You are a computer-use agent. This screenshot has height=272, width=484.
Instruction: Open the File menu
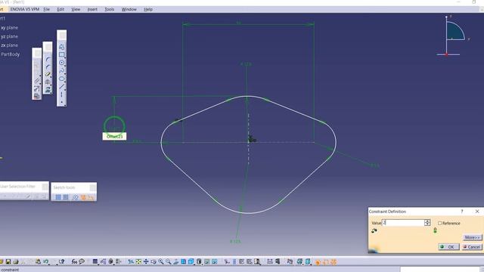click(x=47, y=9)
